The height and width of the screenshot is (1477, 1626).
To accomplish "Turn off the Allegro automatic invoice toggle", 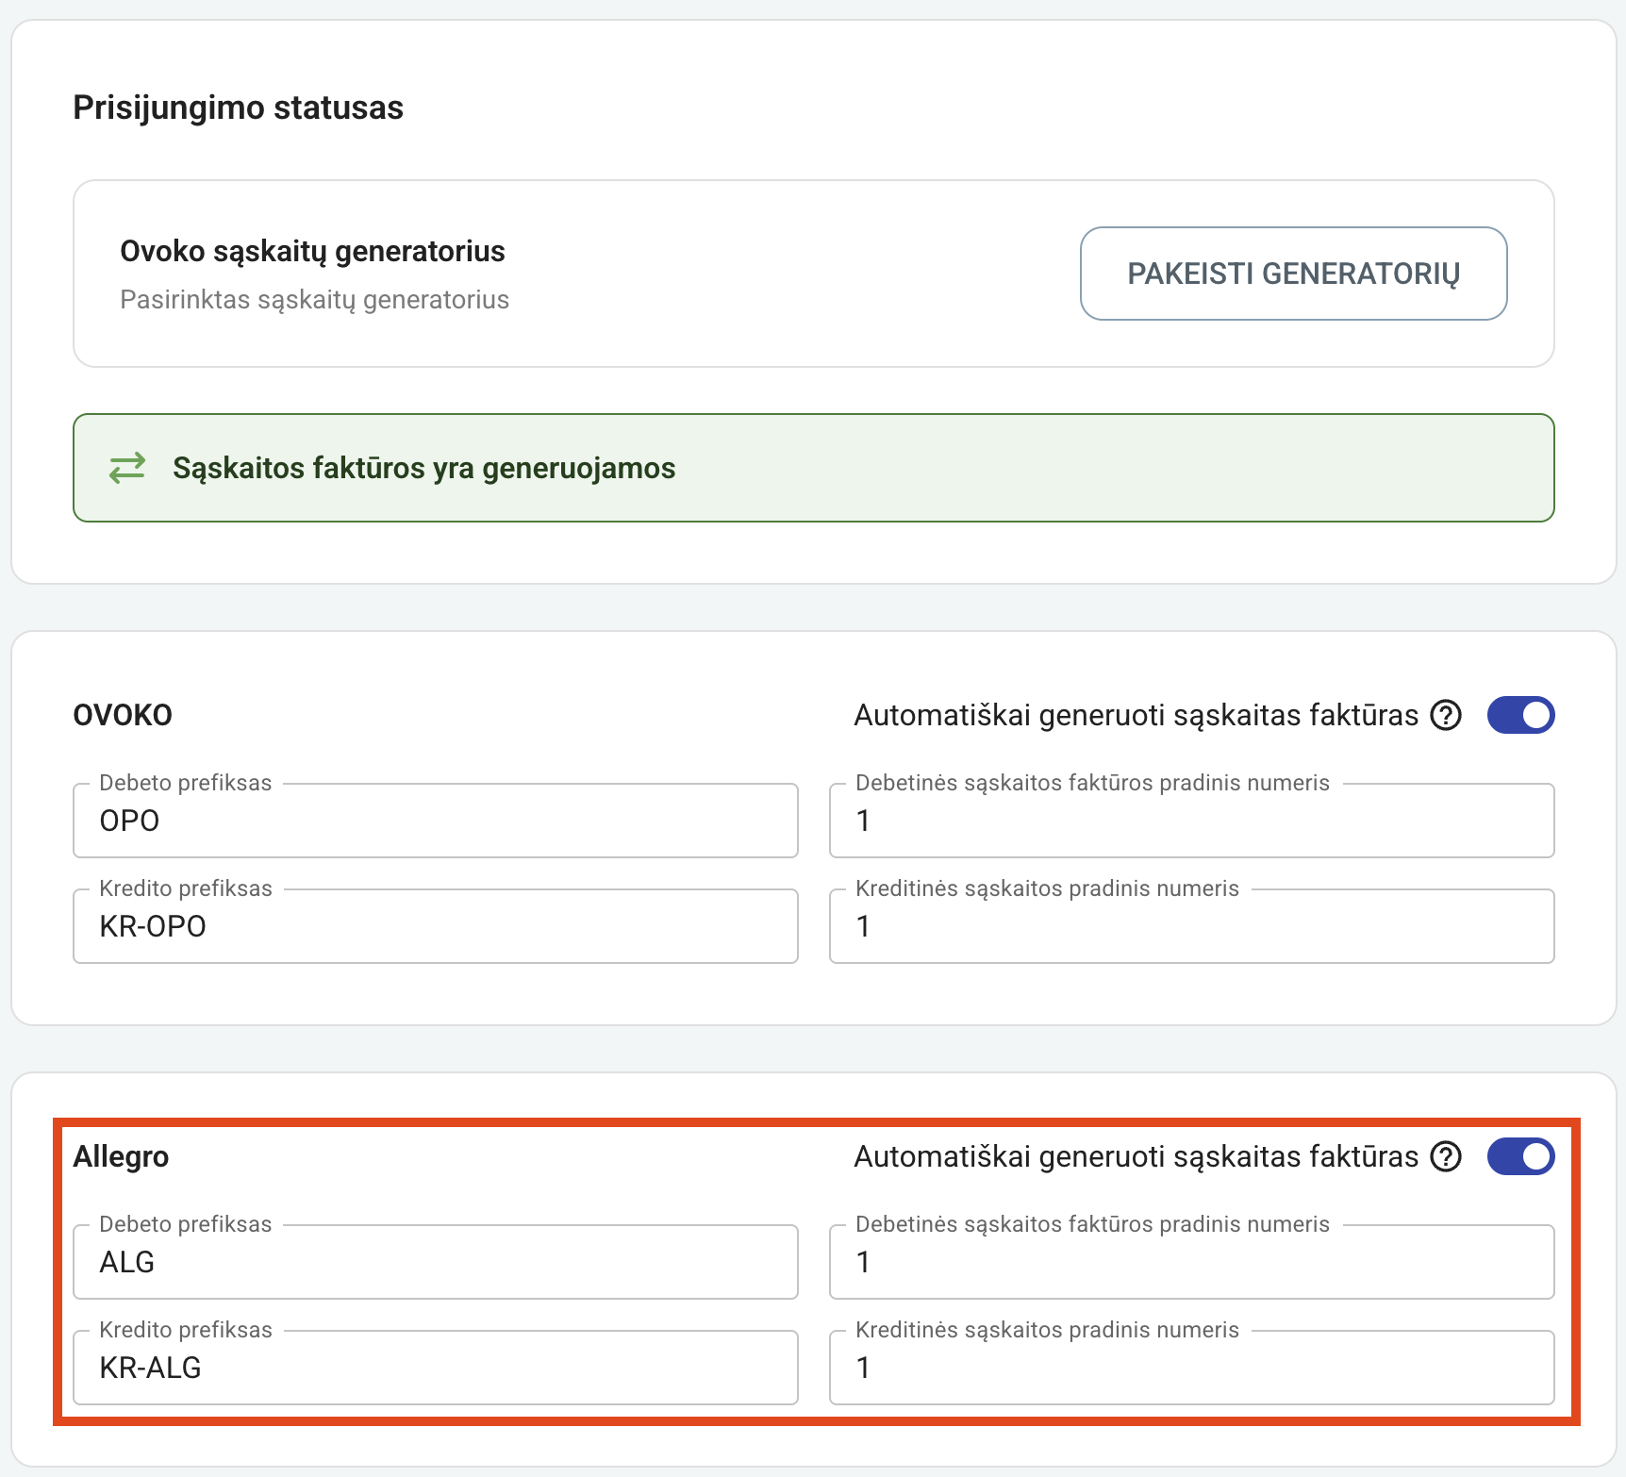I will tap(1520, 1157).
